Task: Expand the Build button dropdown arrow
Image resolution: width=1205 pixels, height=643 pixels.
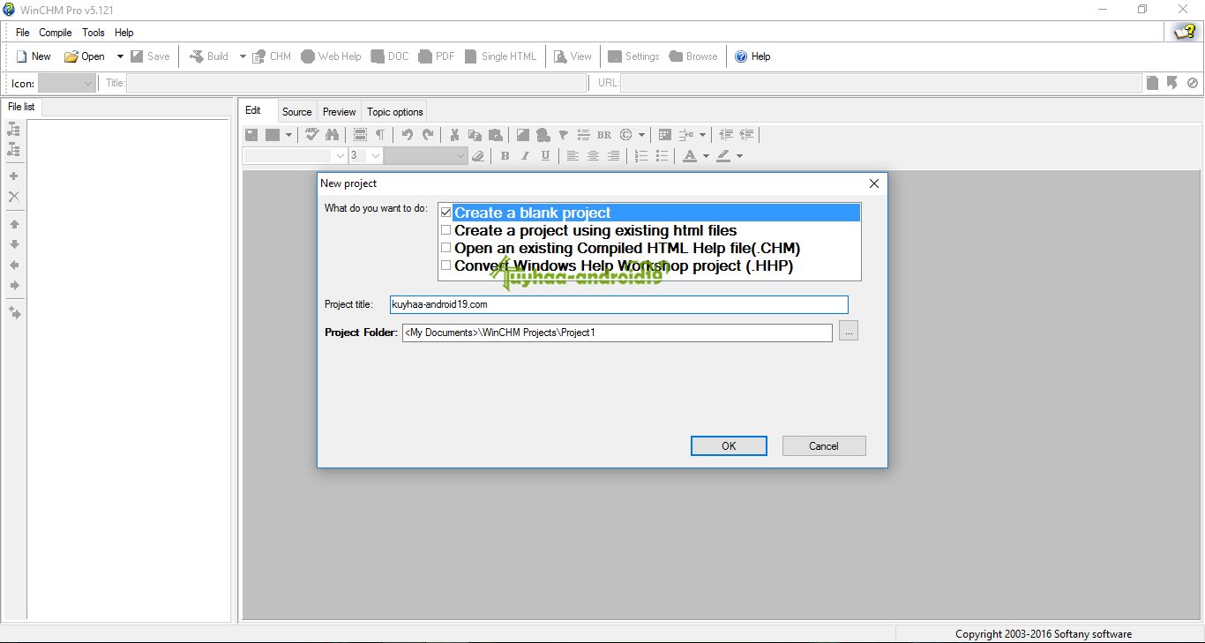Action: pos(243,56)
